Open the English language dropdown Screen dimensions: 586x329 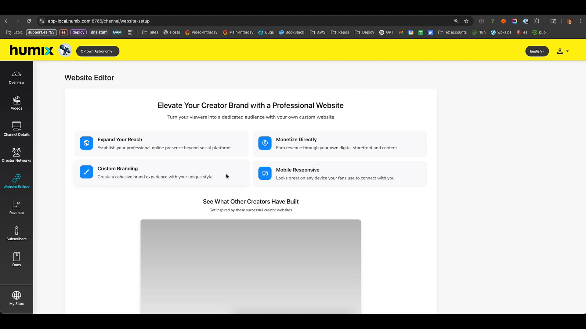pyautogui.click(x=537, y=51)
